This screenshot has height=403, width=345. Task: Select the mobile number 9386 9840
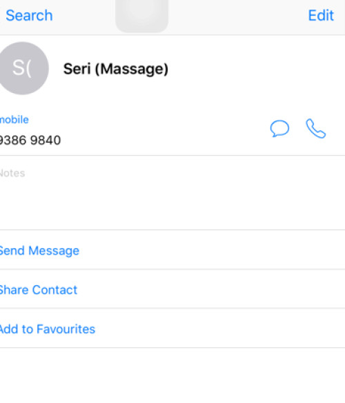click(30, 141)
